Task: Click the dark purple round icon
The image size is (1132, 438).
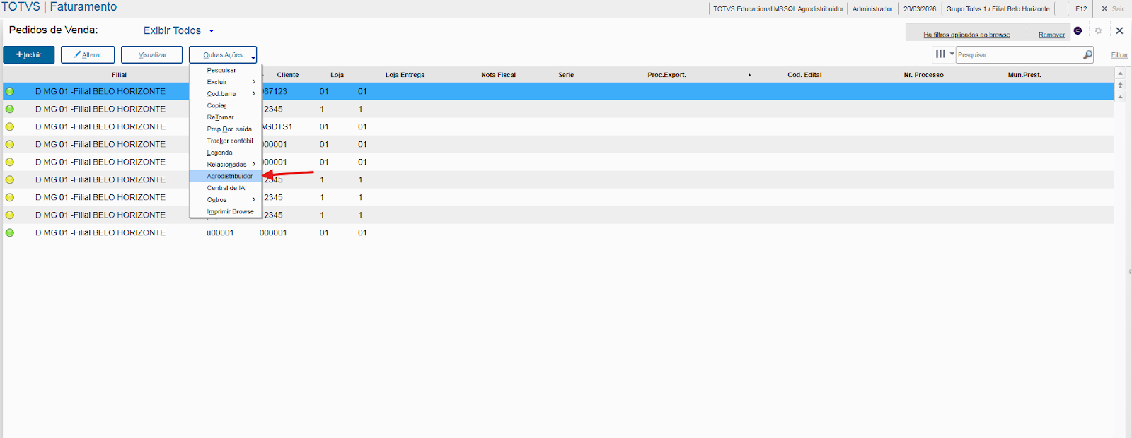Action: coord(1078,30)
